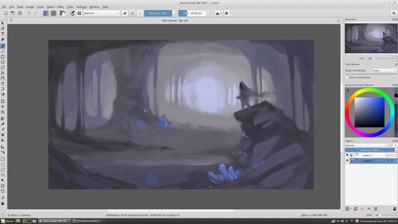Click the reload brush preset icon
Image resolution: width=398 pixels, height=224 pixels.
tap(140, 13)
